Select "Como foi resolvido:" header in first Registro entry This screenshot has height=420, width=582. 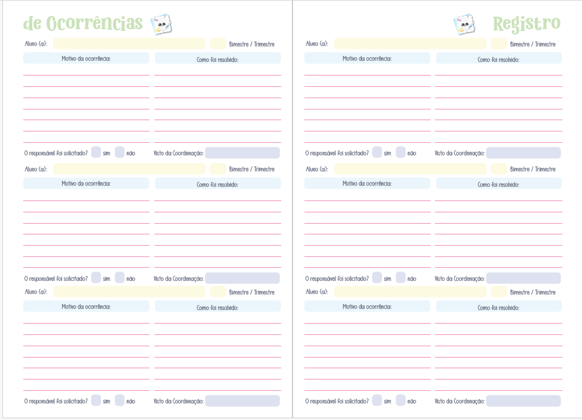tap(499, 58)
